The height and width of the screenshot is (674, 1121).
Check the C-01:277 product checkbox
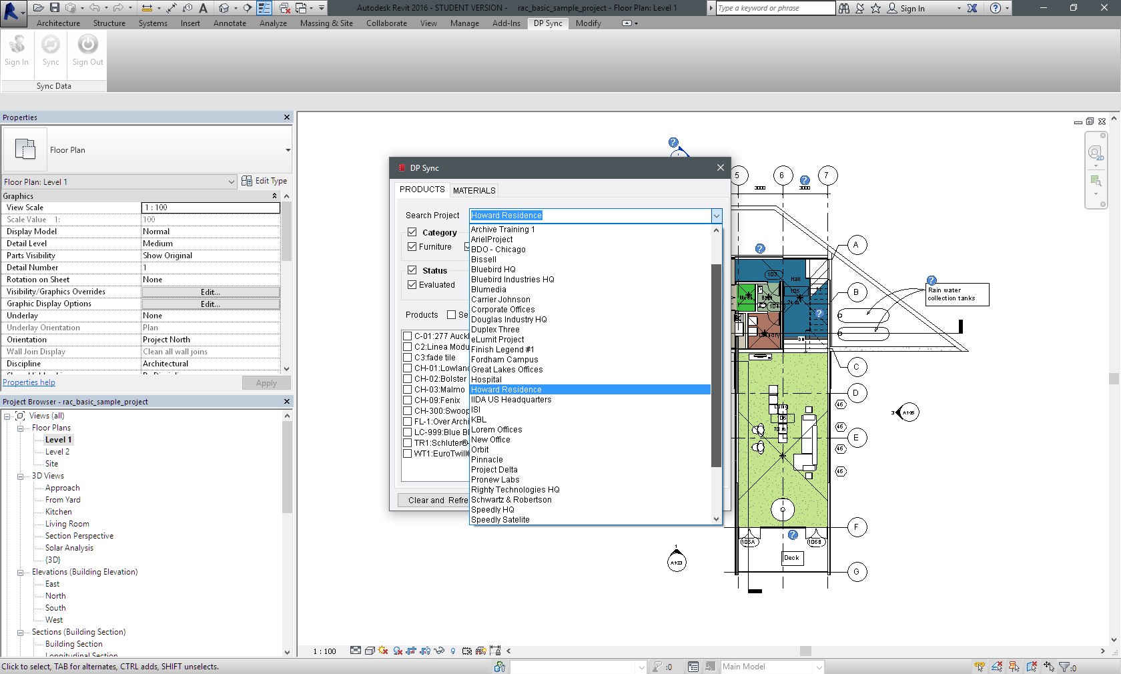407,336
